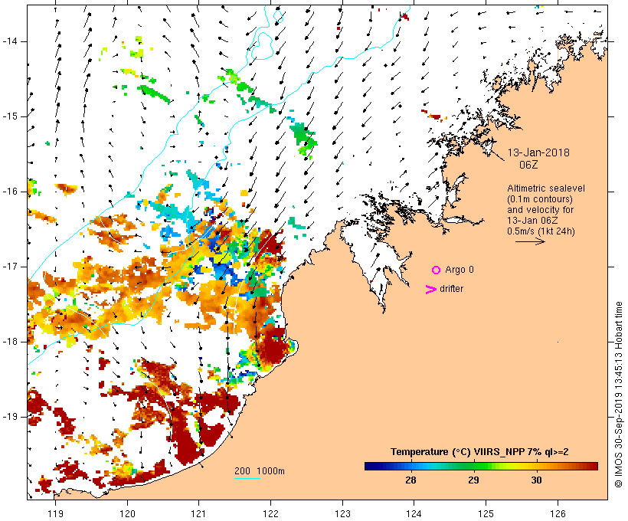The image size is (628, 521).
Task: Click the 122 longitude axis label
Action: (x=271, y=513)
